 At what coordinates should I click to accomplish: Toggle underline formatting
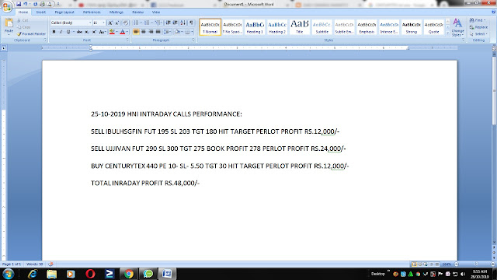tap(68, 32)
